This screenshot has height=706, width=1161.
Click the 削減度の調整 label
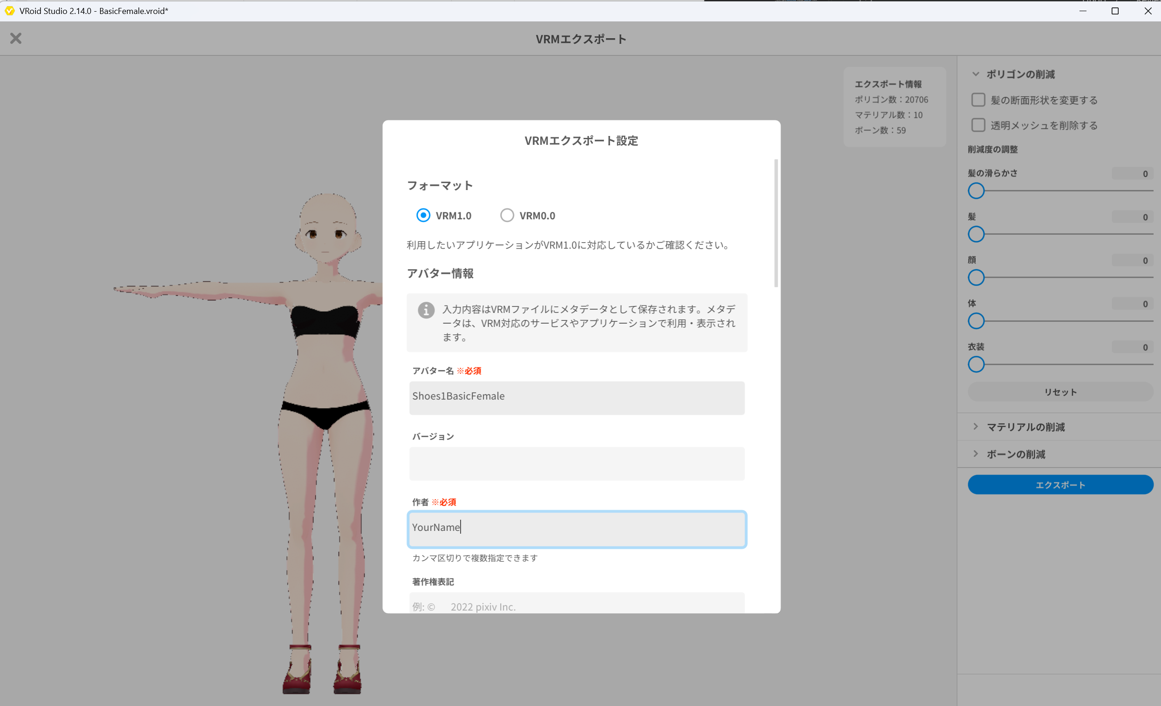point(992,149)
